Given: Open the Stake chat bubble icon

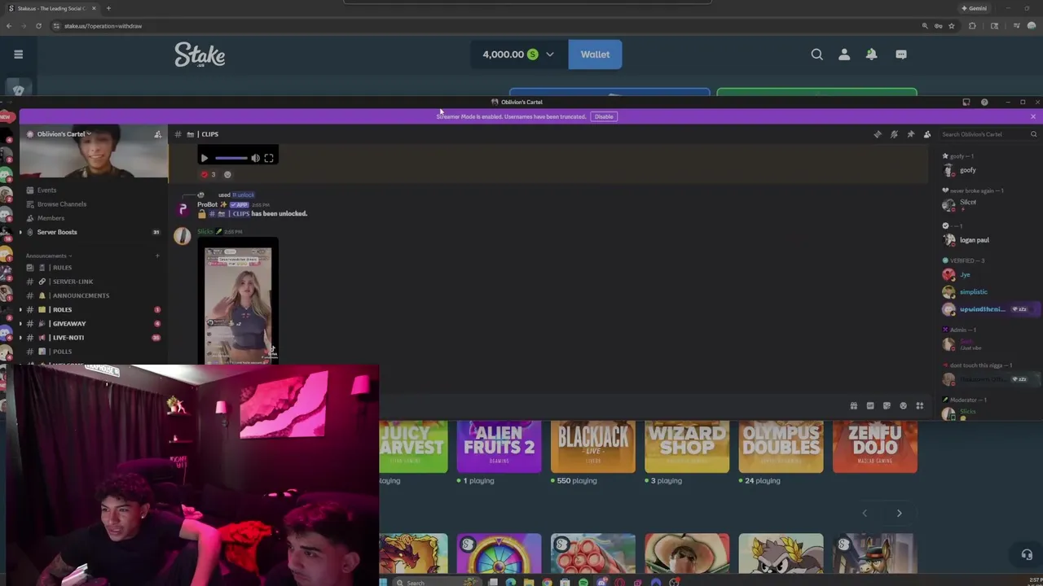Looking at the screenshot, I should (x=901, y=55).
